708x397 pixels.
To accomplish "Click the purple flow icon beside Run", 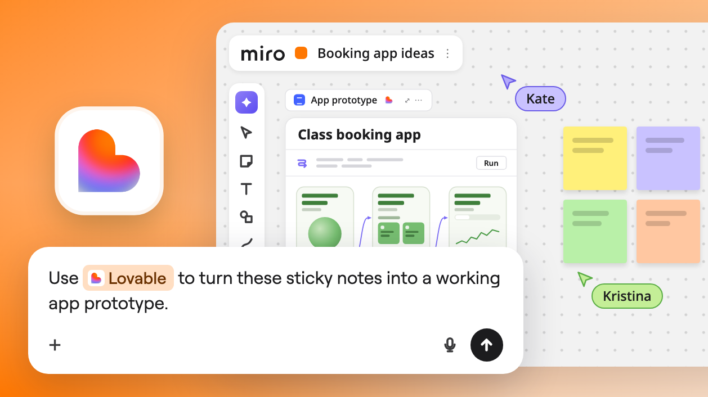I will pos(302,163).
